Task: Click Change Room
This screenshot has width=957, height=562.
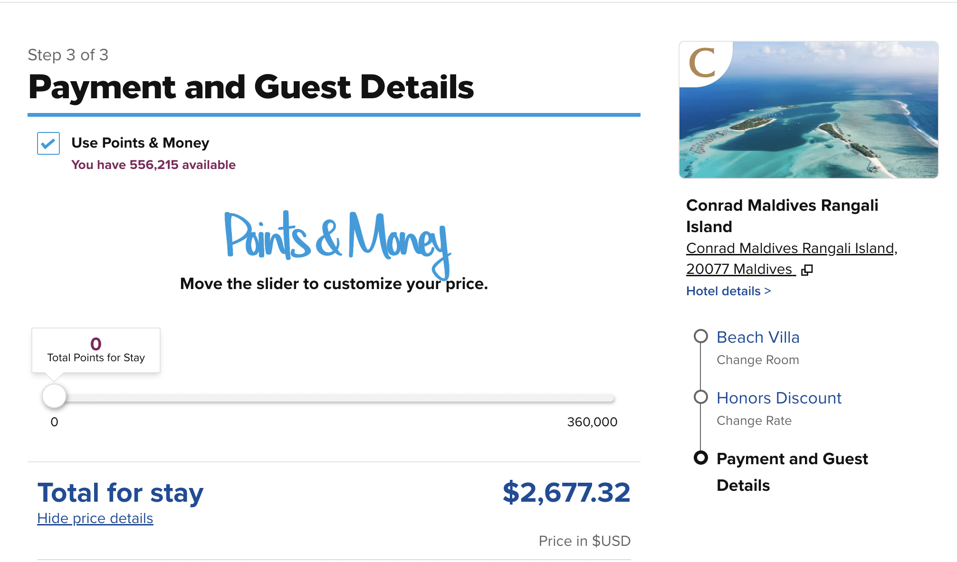Action: click(758, 360)
